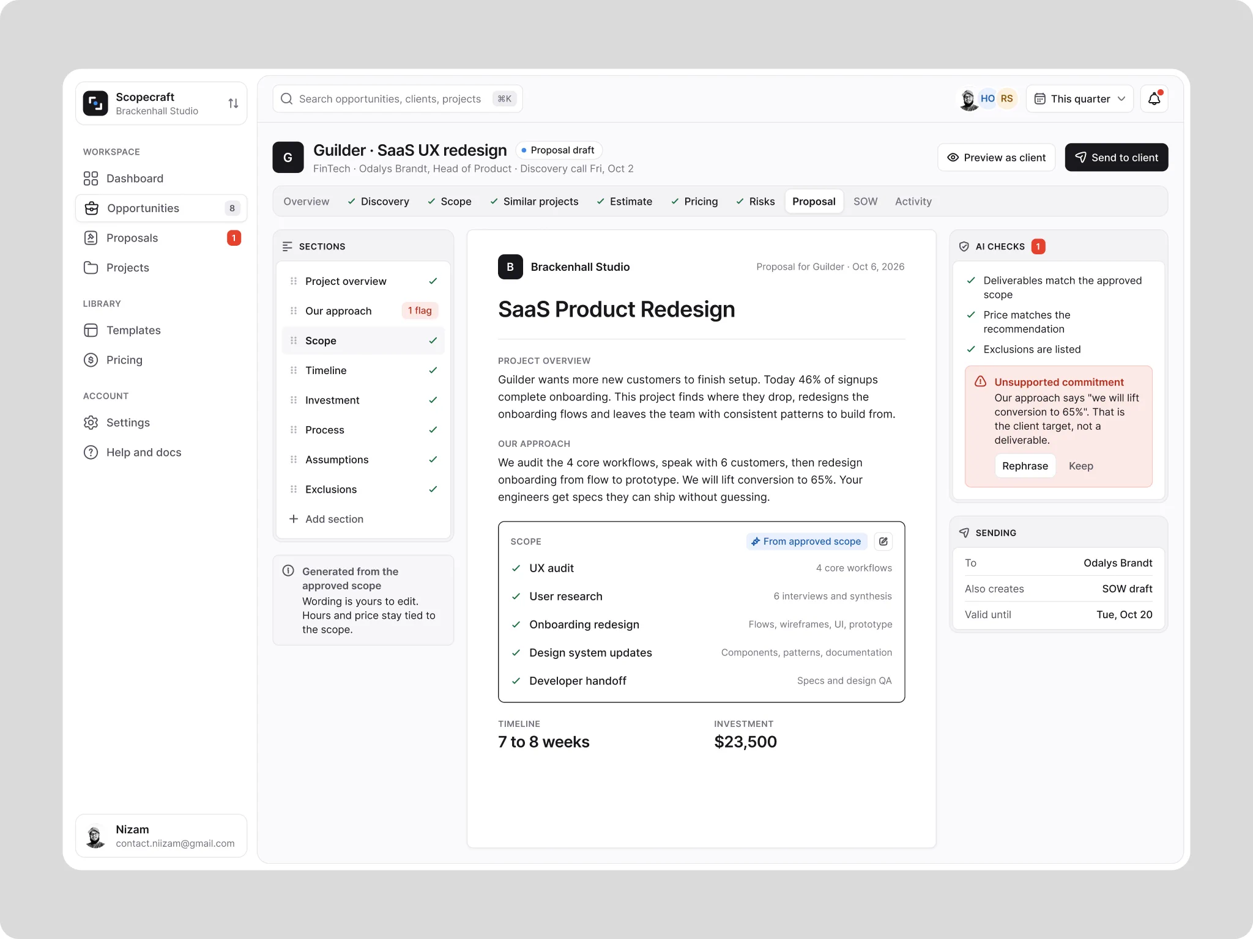
Task: Switch to the Discovery tab
Action: pos(379,202)
